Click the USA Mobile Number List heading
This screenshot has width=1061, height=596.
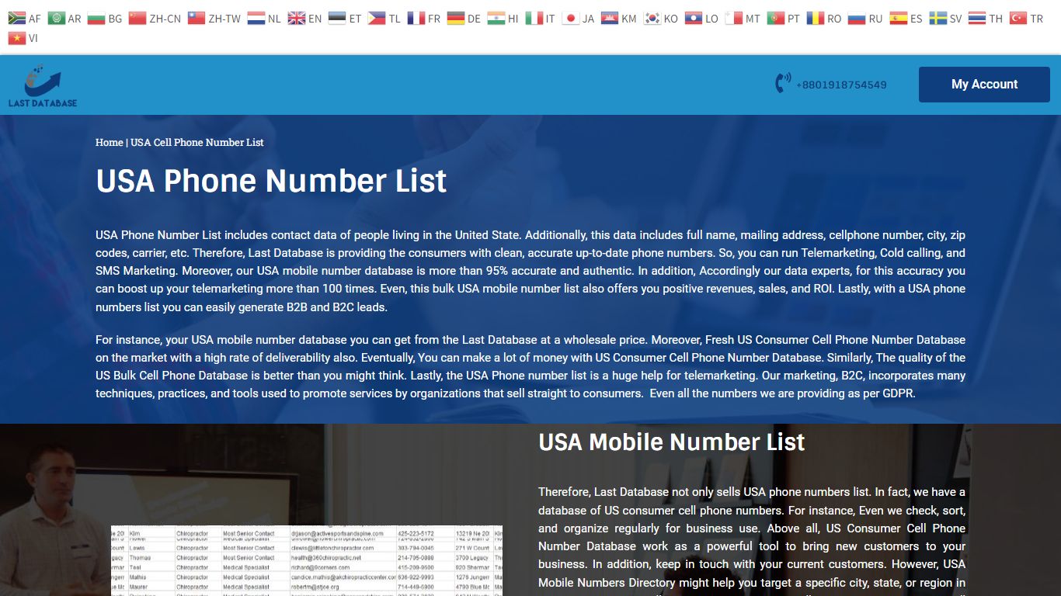(672, 442)
